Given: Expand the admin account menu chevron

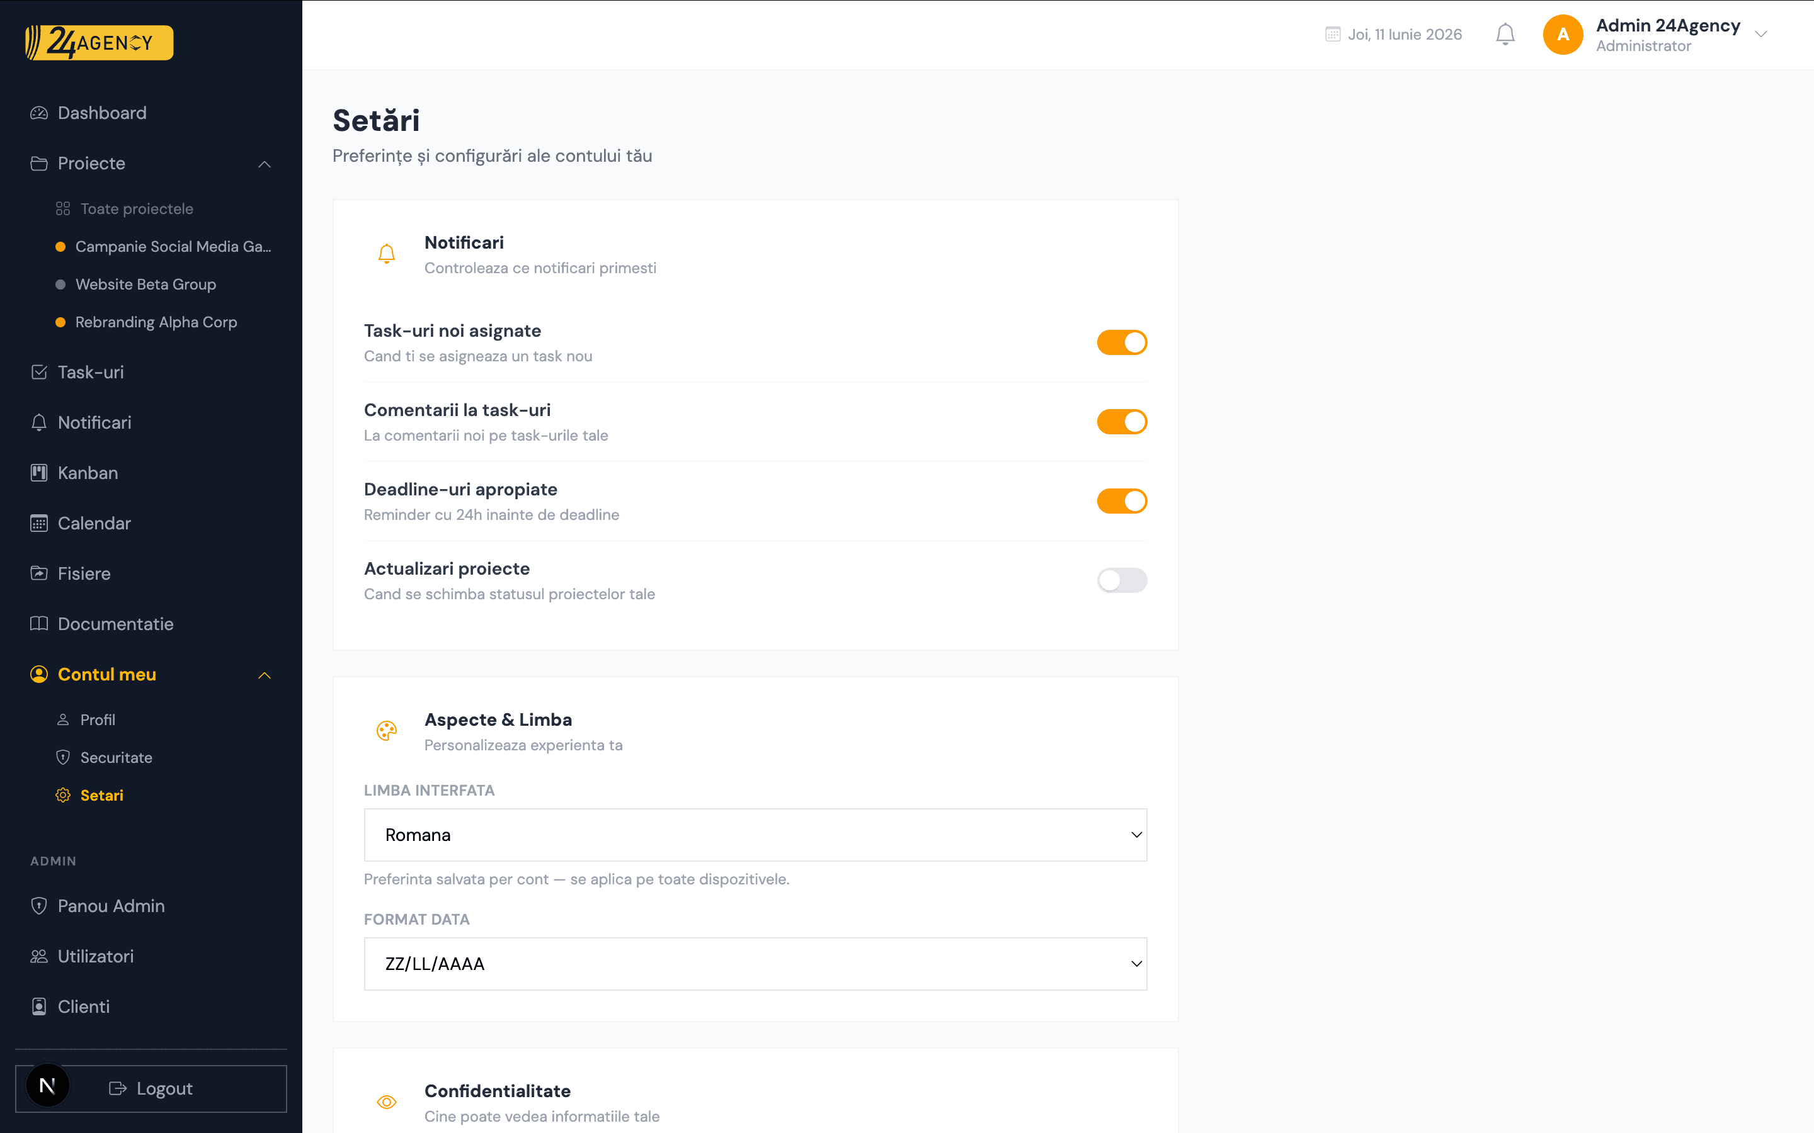Looking at the screenshot, I should [x=1762, y=35].
